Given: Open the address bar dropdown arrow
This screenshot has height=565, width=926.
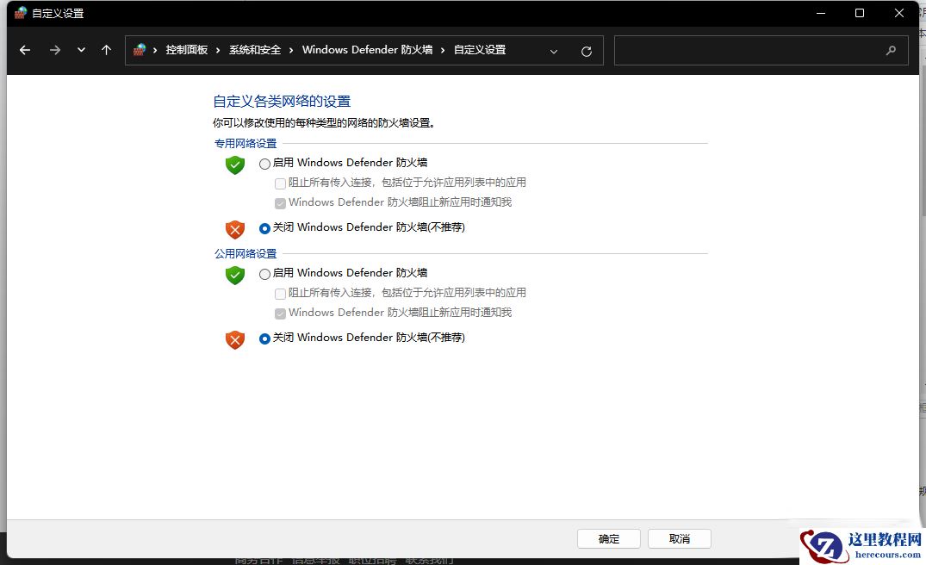Looking at the screenshot, I should click(x=554, y=51).
